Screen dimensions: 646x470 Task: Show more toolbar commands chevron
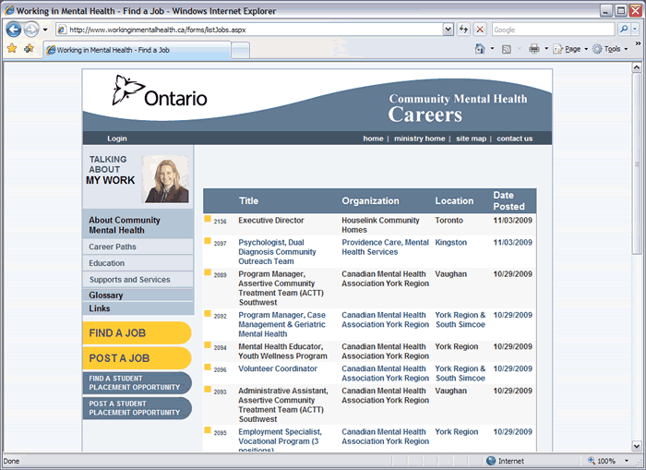(638, 42)
